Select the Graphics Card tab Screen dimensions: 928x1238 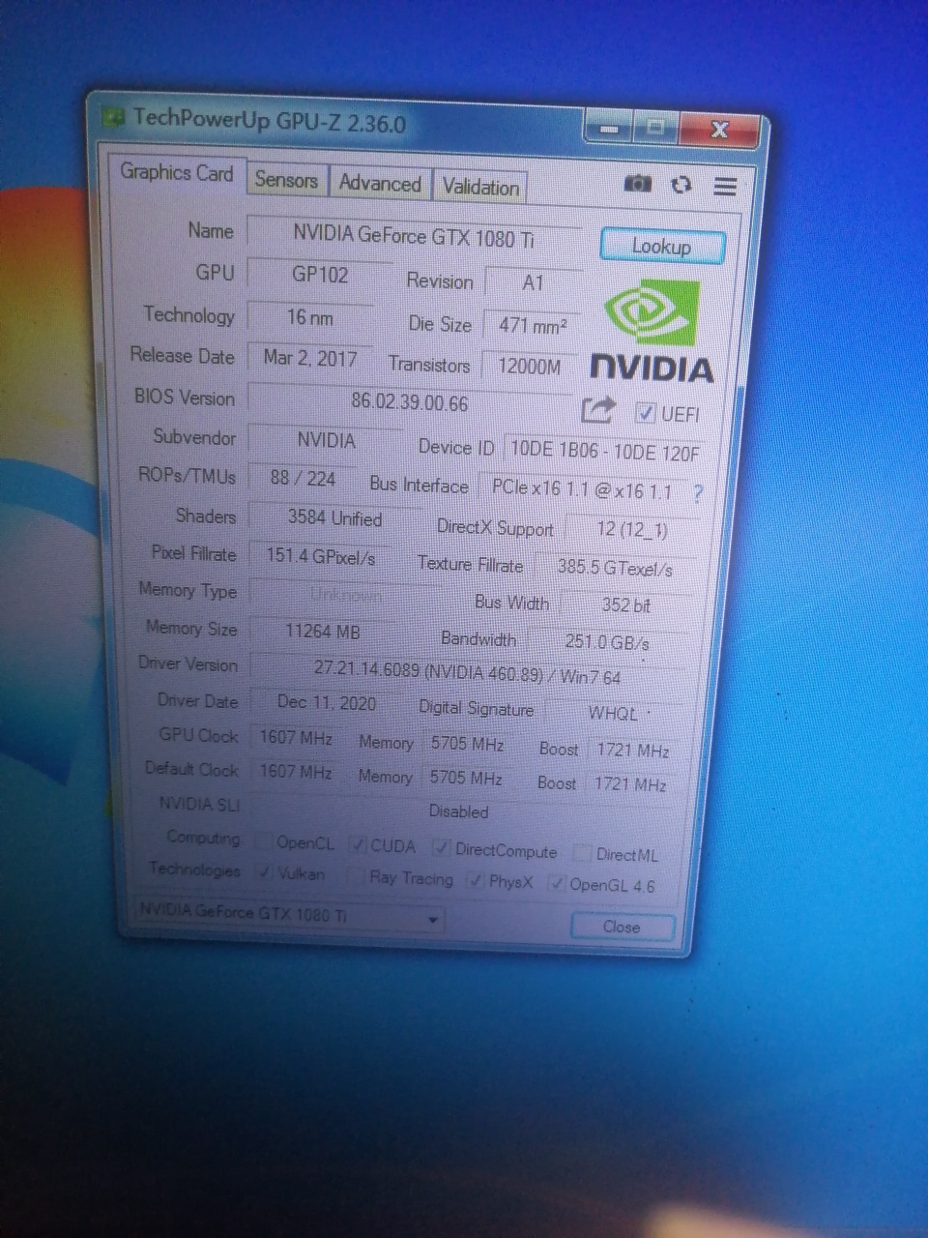pyautogui.click(x=177, y=173)
